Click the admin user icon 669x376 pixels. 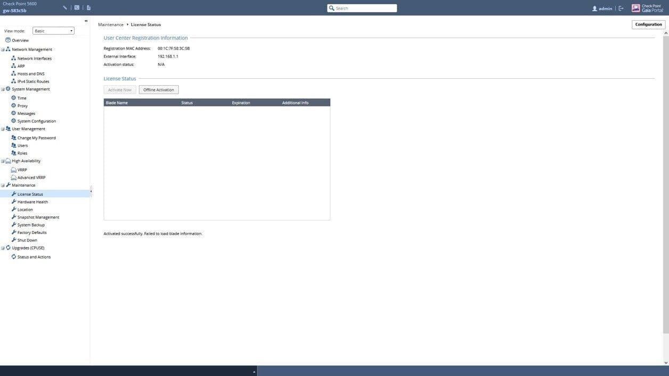(594, 9)
